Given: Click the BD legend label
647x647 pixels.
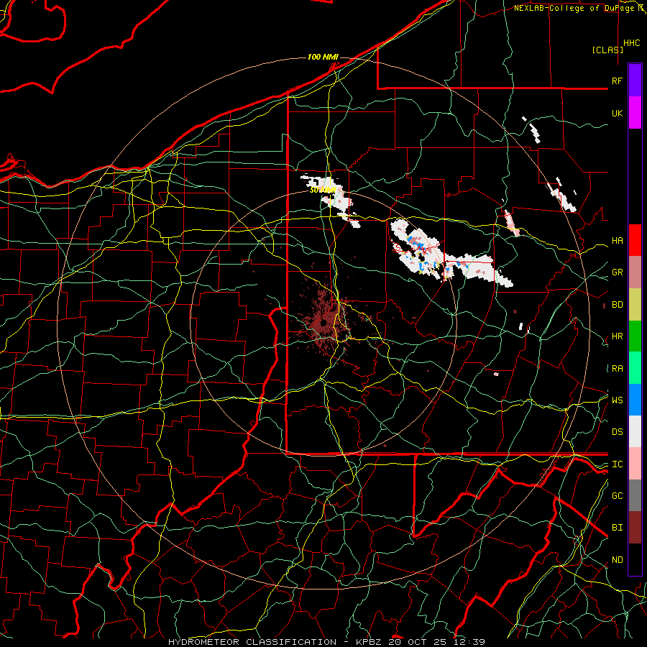Looking at the screenshot, I should tap(618, 305).
